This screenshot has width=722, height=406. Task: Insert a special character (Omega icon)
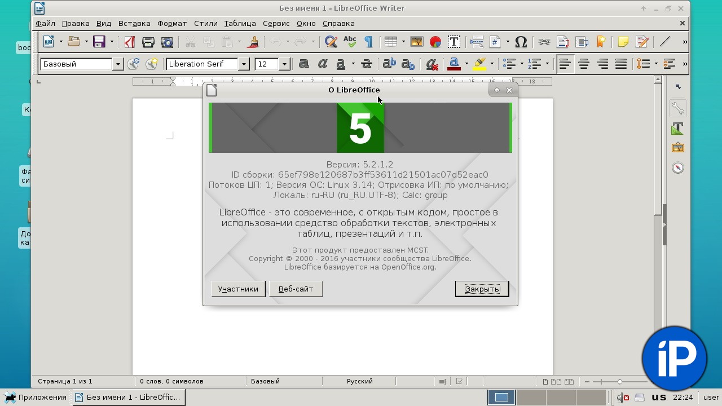pos(521,42)
